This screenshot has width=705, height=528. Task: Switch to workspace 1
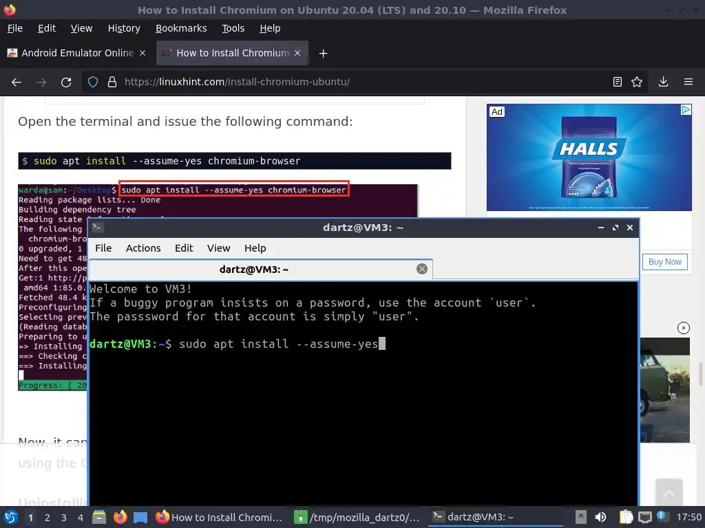30,518
